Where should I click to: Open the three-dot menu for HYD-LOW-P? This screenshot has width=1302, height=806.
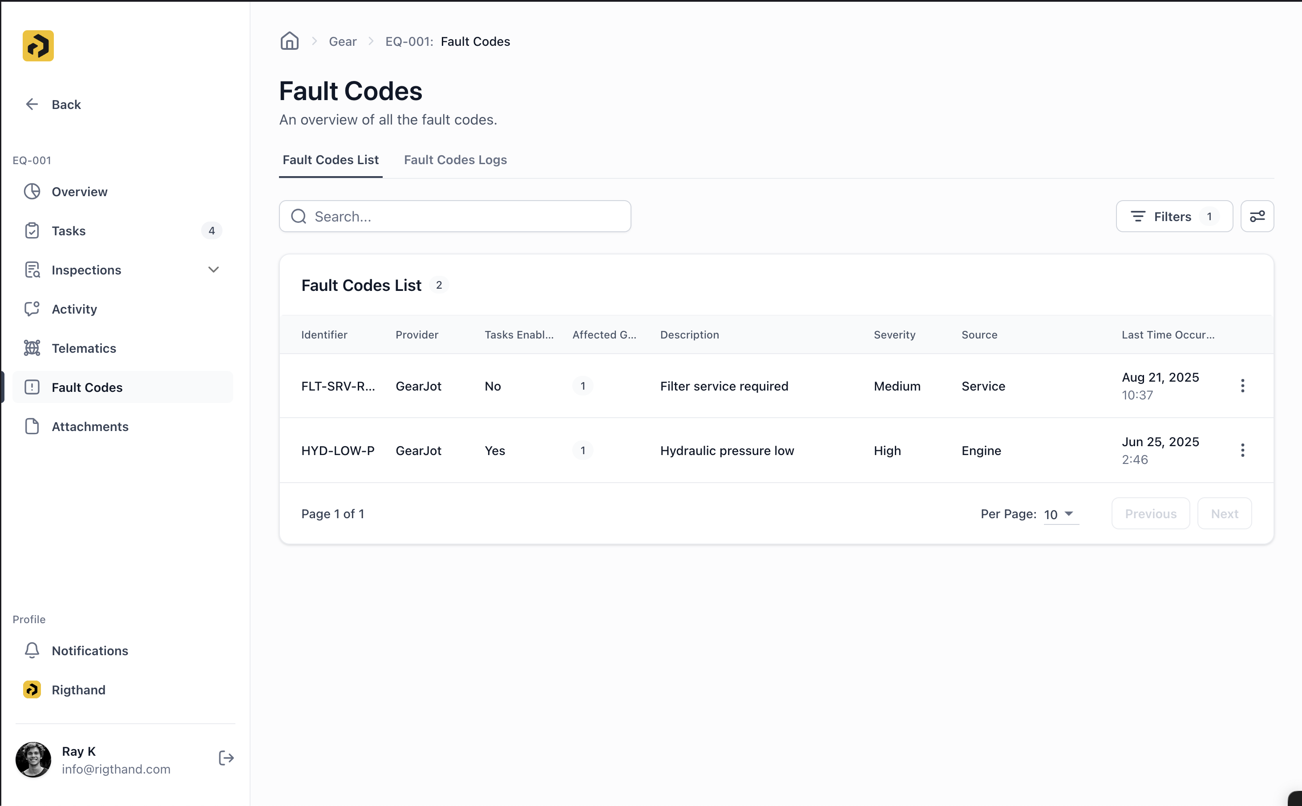(1243, 451)
